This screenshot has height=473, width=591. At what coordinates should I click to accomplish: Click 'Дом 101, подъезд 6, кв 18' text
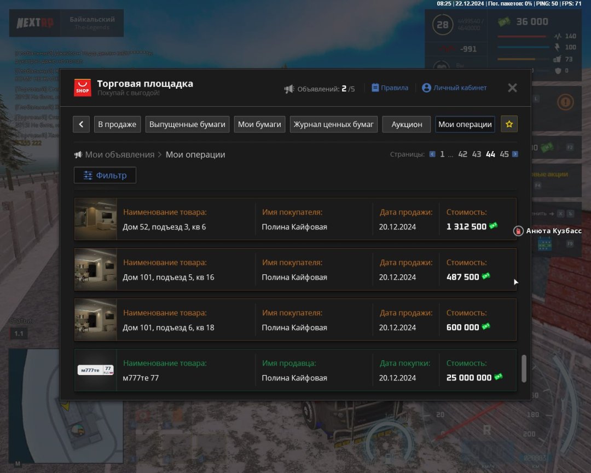169,328
